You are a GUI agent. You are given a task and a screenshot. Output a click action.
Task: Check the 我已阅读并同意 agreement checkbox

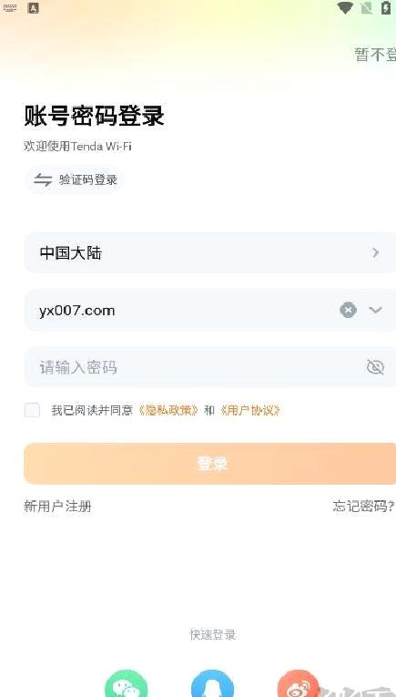pos(32,410)
